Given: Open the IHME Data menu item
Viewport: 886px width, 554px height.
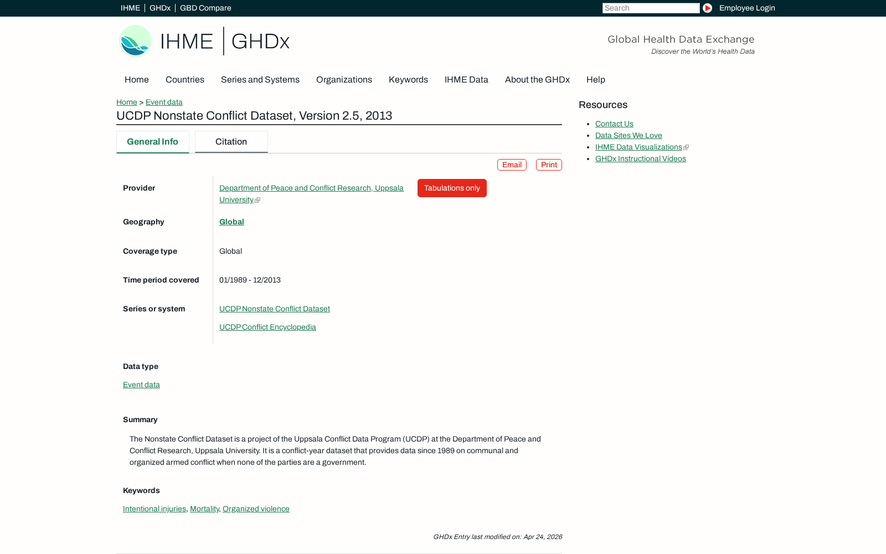Looking at the screenshot, I should 466,80.
